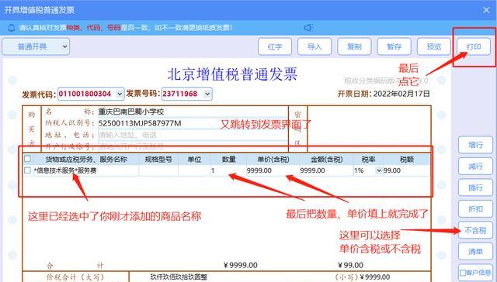Click the 清单 list button
Image resolution: width=497 pixels, height=282 pixels.
(x=475, y=251)
